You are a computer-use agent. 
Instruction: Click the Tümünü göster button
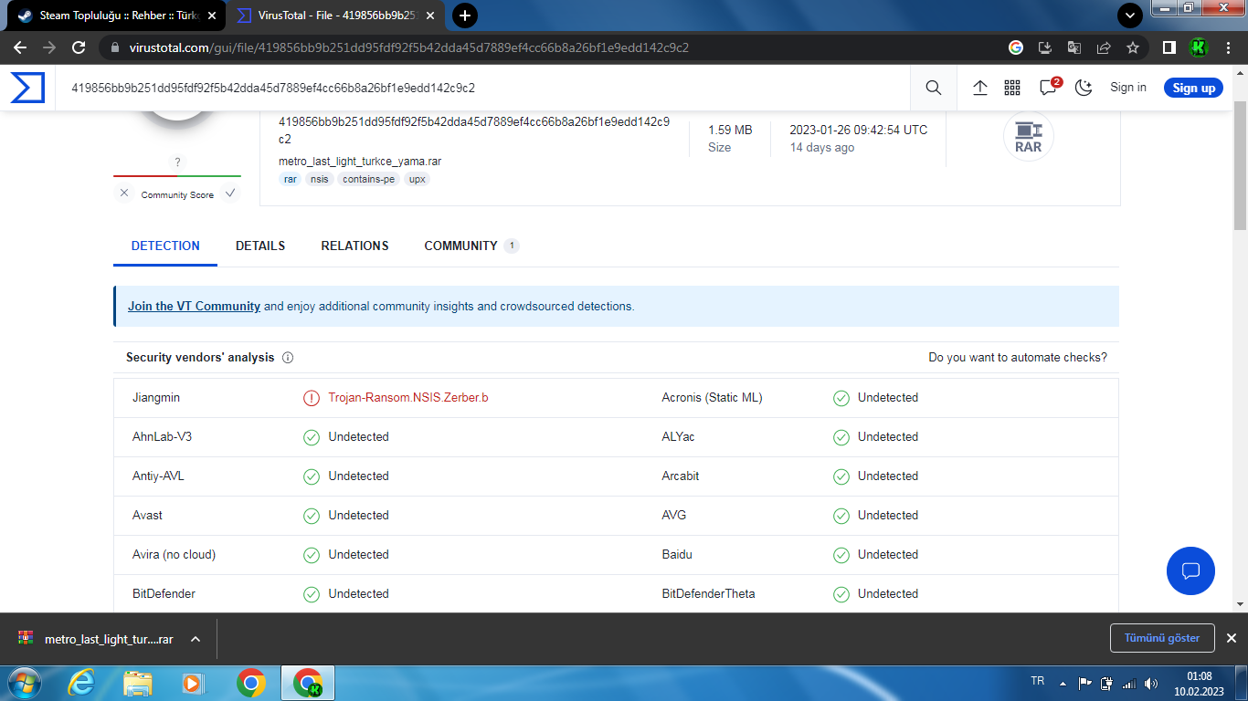pos(1162,638)
